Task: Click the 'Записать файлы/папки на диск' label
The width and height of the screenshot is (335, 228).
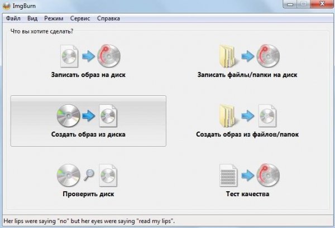Action: point(247,75)
